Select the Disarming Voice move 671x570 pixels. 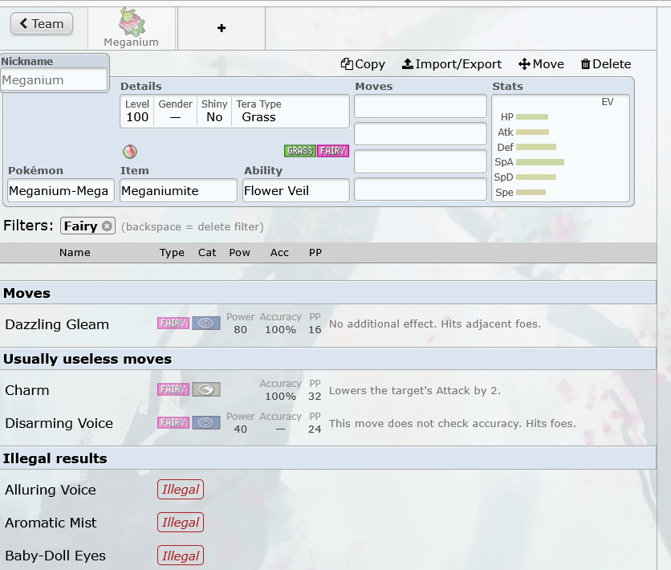(327, 423)
